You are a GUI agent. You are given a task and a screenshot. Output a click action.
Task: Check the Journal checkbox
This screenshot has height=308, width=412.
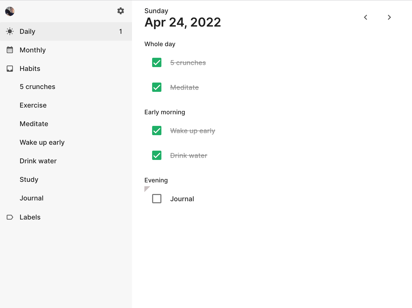[x=157, y=199]
